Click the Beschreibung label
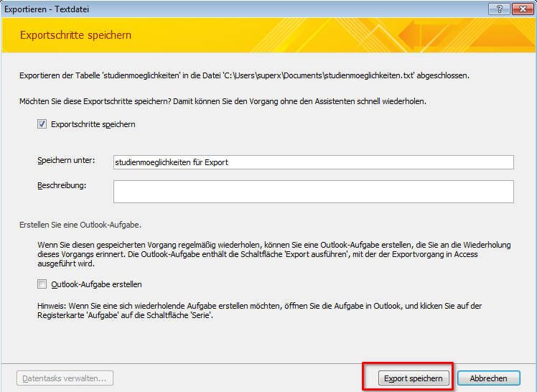This screenshot has width=537, height=392. pyautogui.click(x=62, y=185)
